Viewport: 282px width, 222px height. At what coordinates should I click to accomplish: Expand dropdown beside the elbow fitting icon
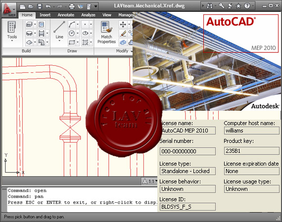click(47, 43)
